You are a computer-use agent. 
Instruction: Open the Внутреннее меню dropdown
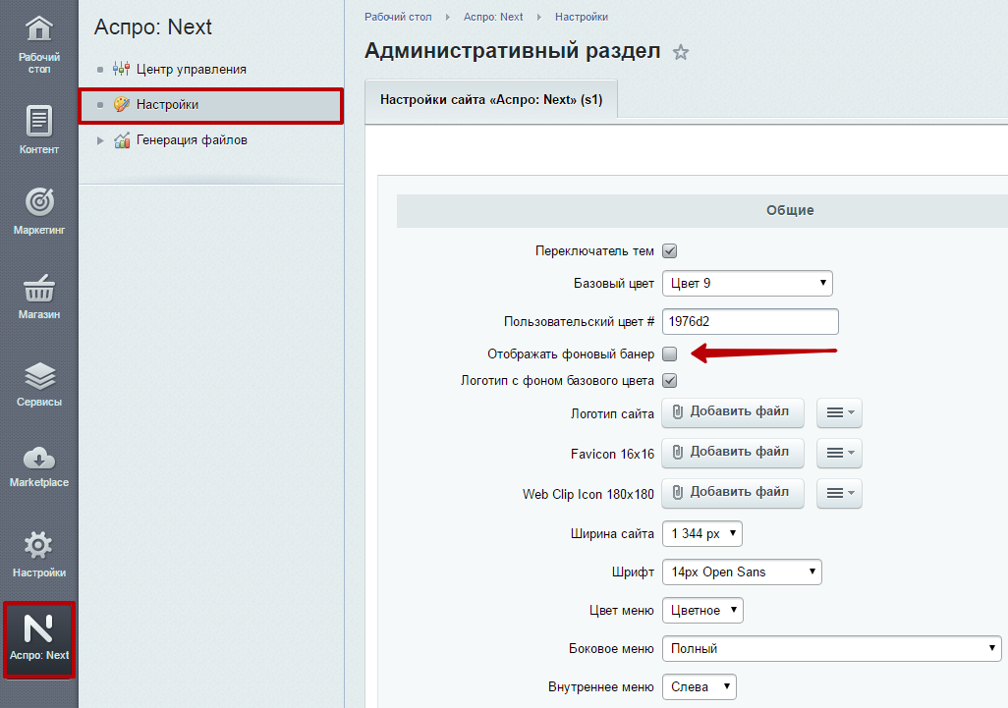[x=700, y=686]
